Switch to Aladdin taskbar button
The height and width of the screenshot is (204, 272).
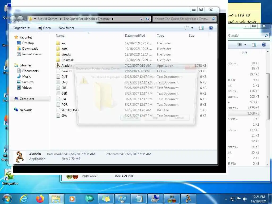coord(188,199)
